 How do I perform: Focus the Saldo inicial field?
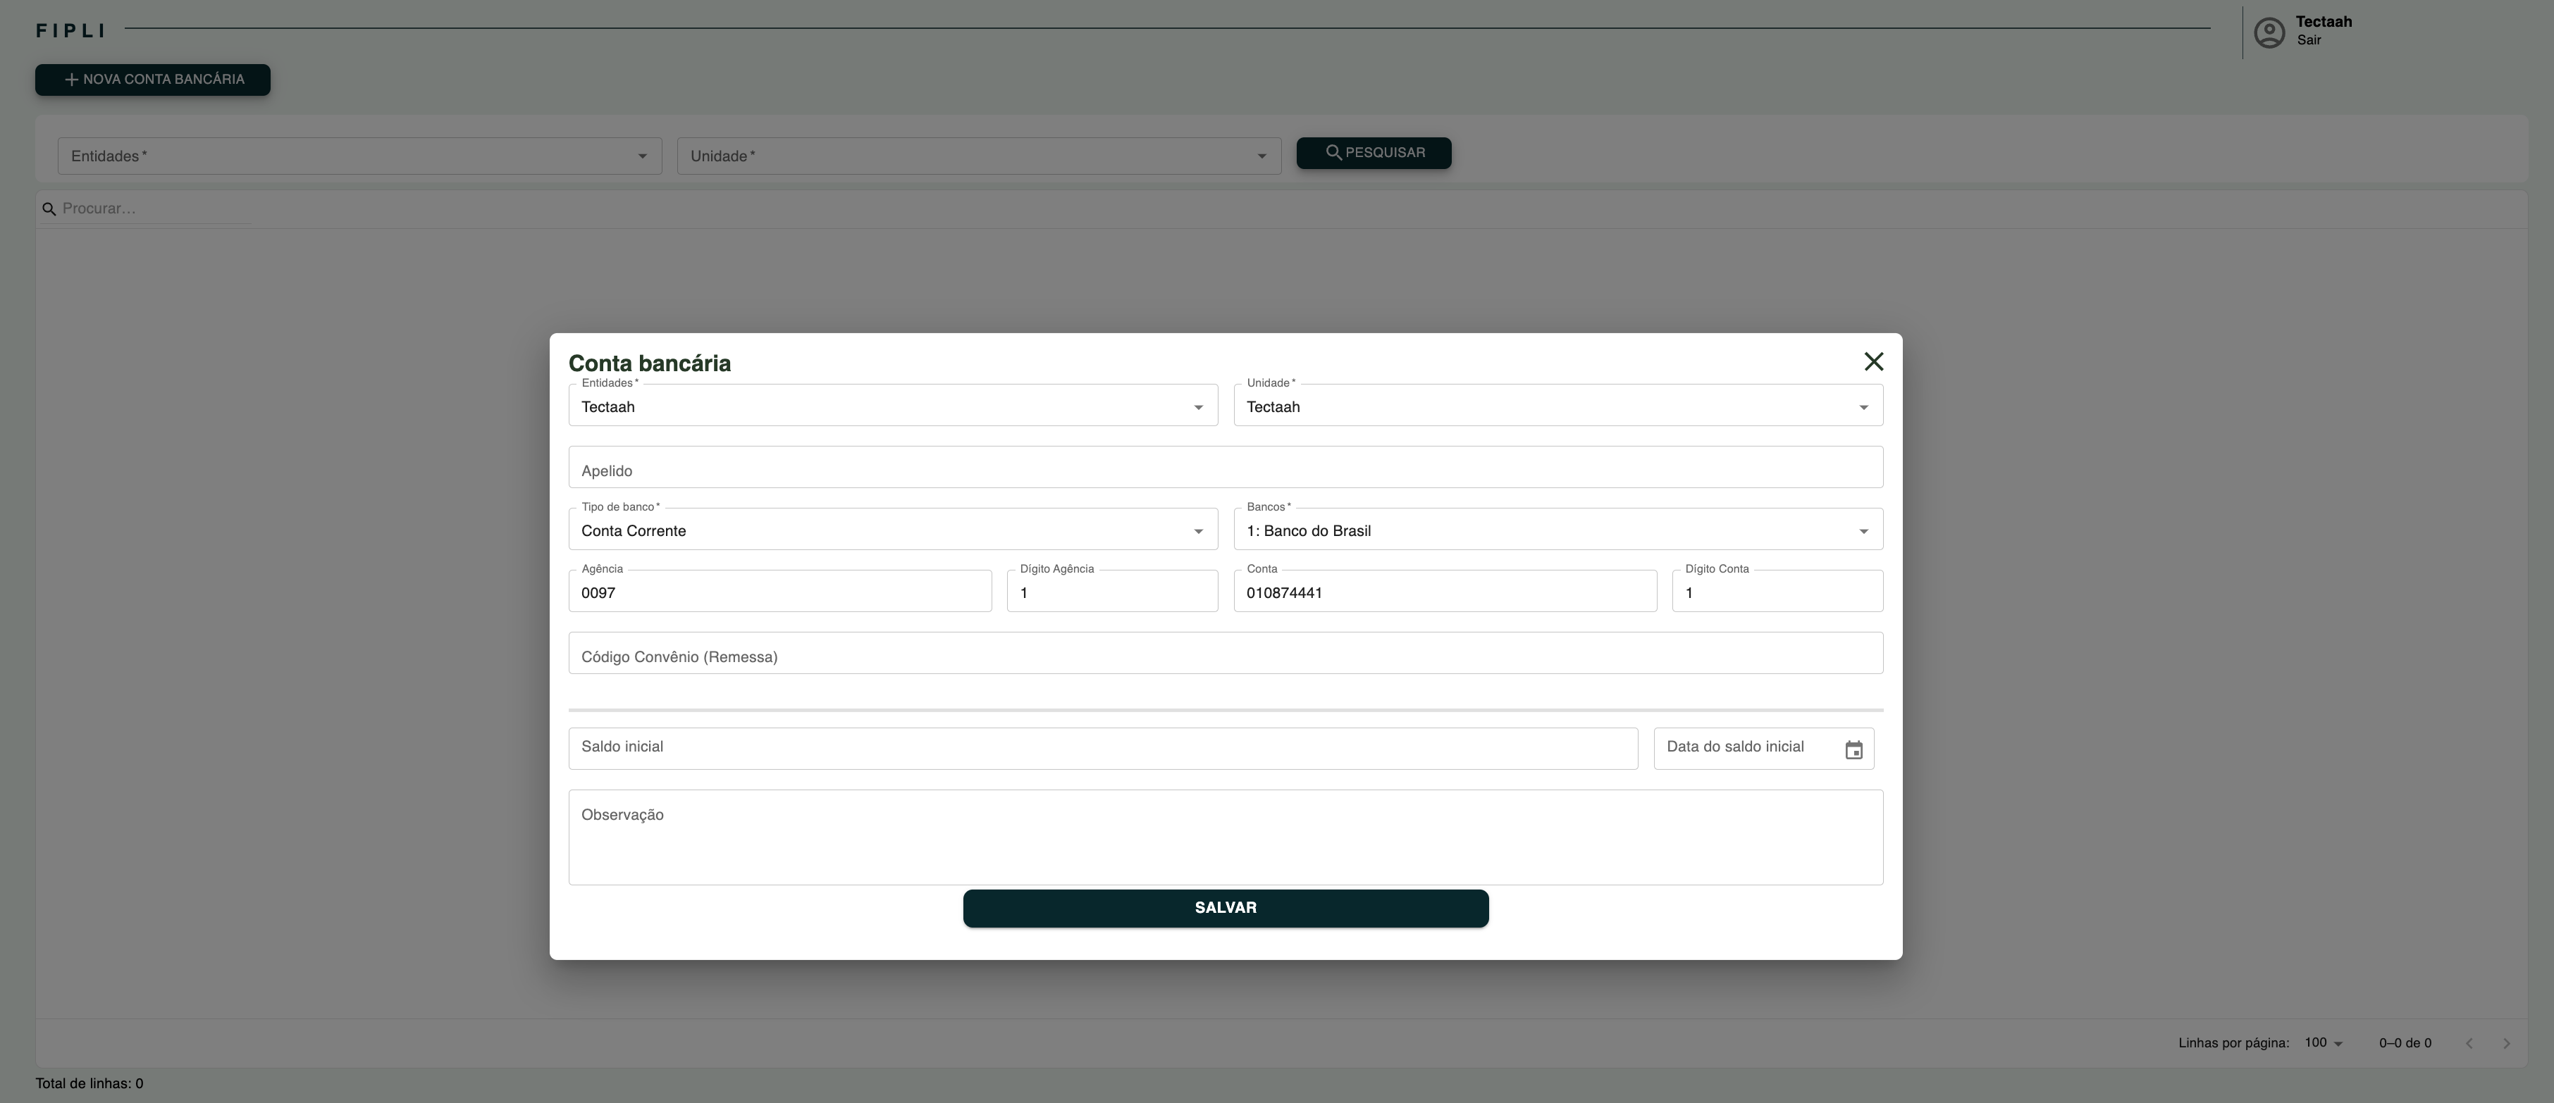point(1102,748)
